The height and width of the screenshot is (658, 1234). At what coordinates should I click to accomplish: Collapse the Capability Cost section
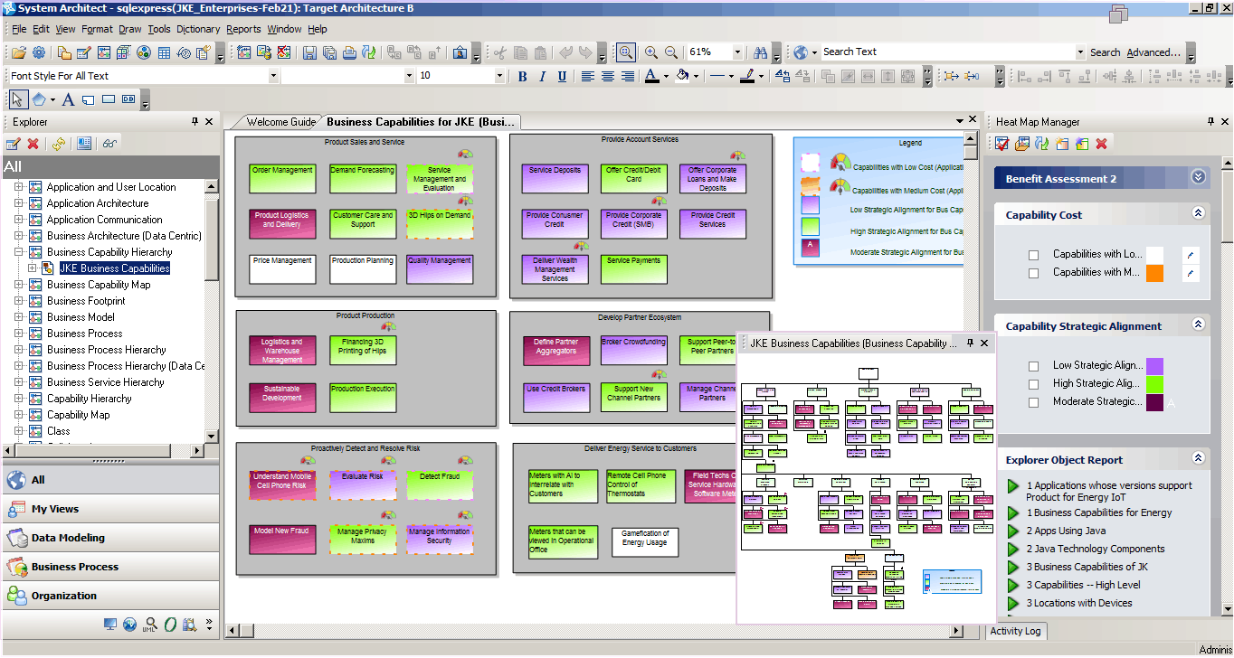[x=1198, y=214]
